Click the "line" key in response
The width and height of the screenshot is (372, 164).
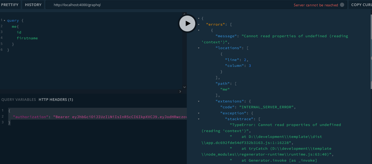pos(232,60)
